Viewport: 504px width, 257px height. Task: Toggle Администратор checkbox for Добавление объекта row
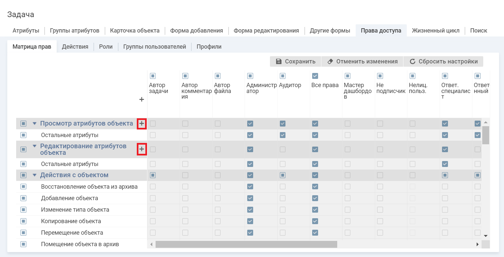pos(250,198)
